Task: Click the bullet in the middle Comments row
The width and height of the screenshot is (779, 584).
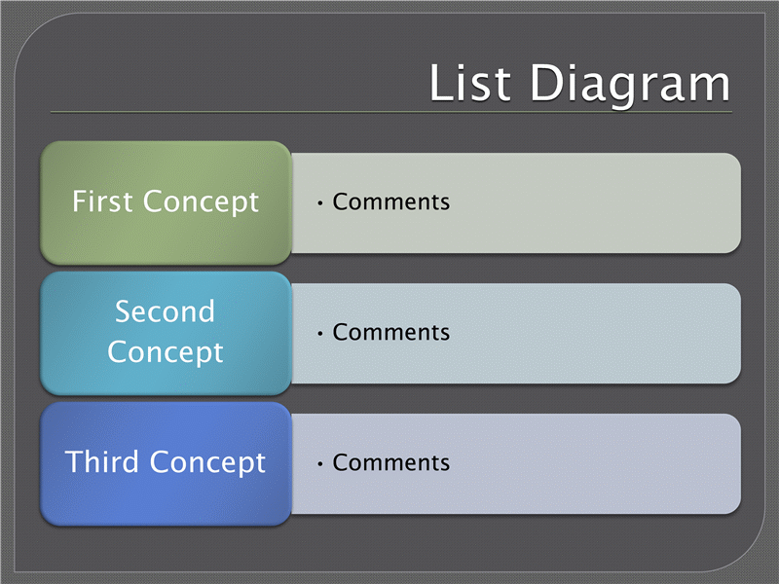Action: [320, 333]
